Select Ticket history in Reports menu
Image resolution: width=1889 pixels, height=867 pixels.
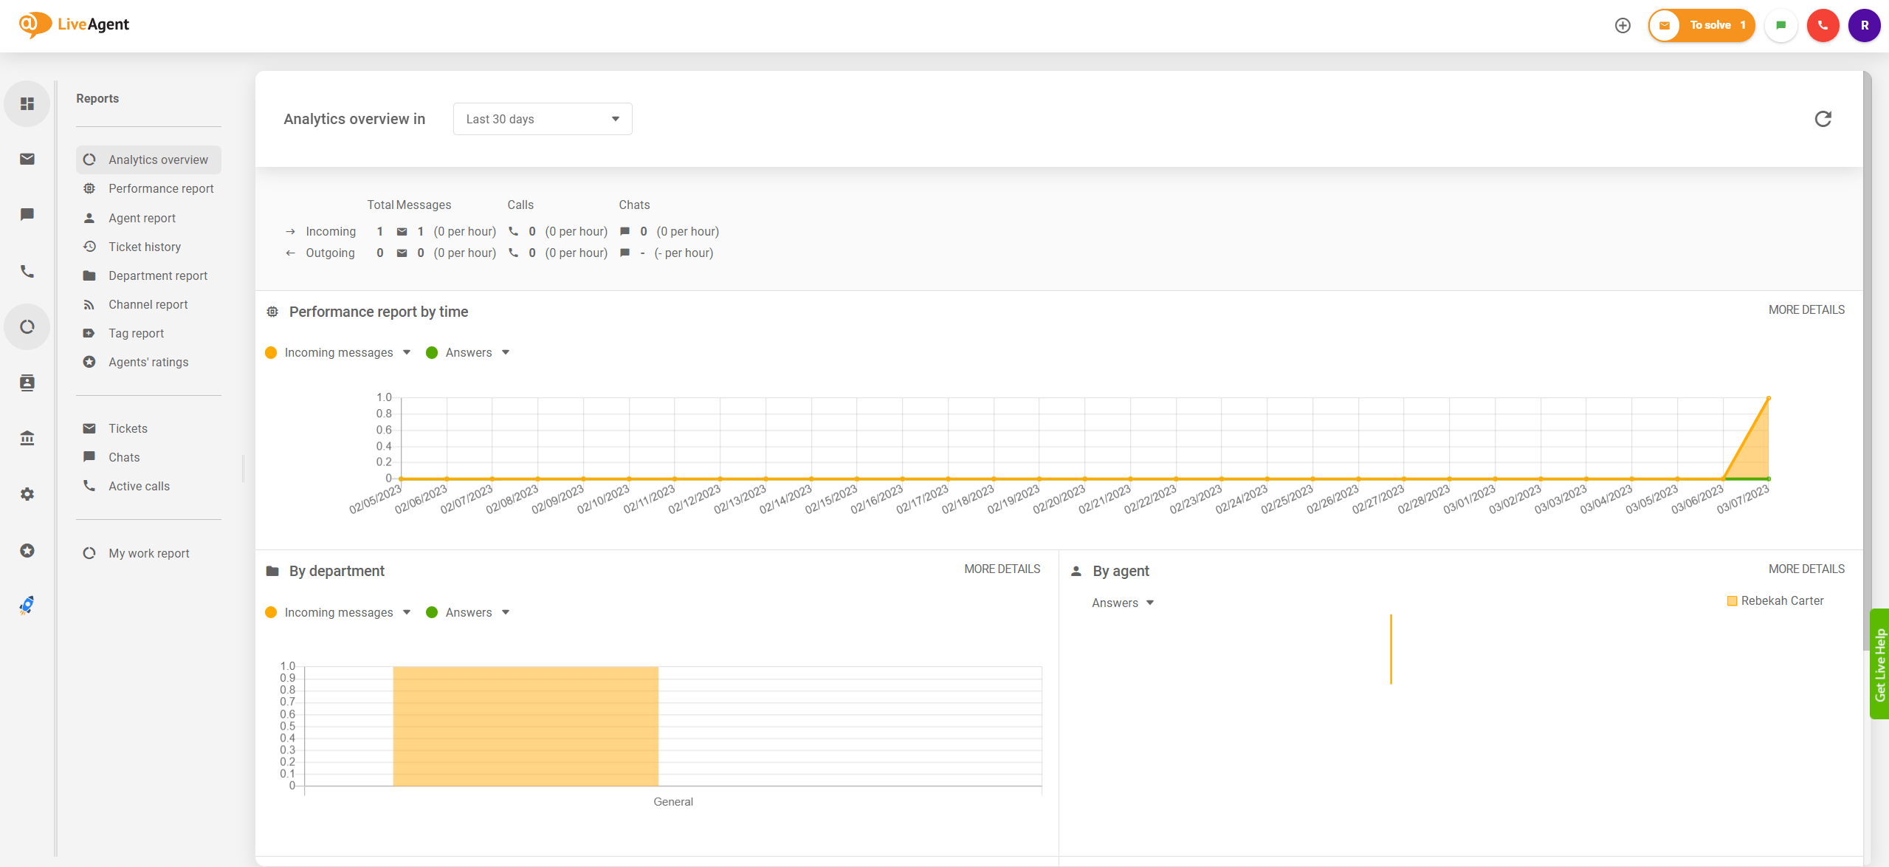point(145,247)
